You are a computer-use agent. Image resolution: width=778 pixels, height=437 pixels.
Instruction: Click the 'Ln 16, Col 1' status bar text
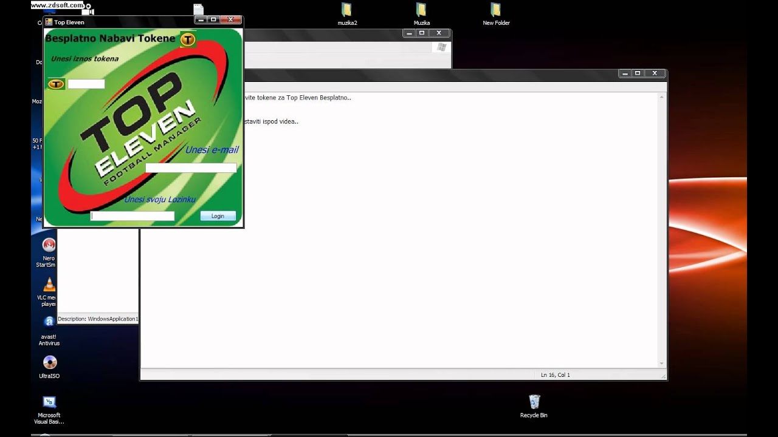click(x=556, y=375)
